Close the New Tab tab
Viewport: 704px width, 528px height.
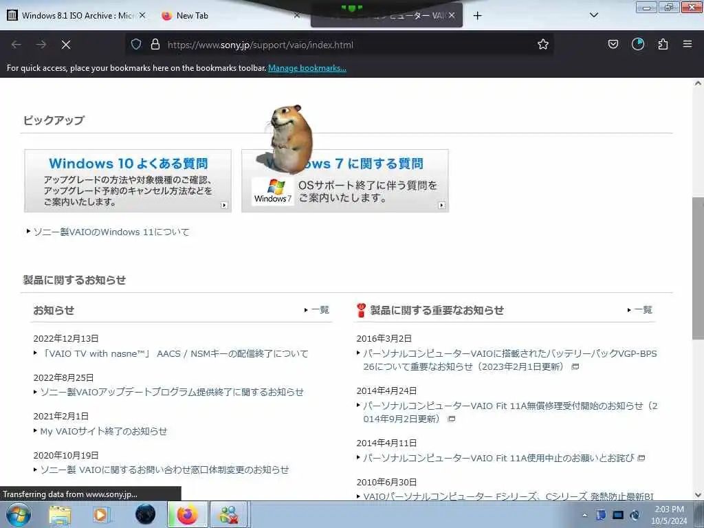click(x=297, y=15)
